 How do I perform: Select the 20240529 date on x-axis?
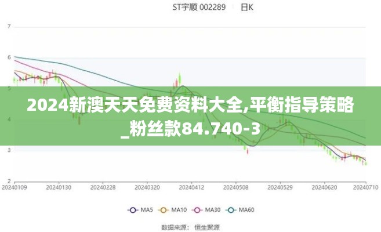[x=280, y=187]
